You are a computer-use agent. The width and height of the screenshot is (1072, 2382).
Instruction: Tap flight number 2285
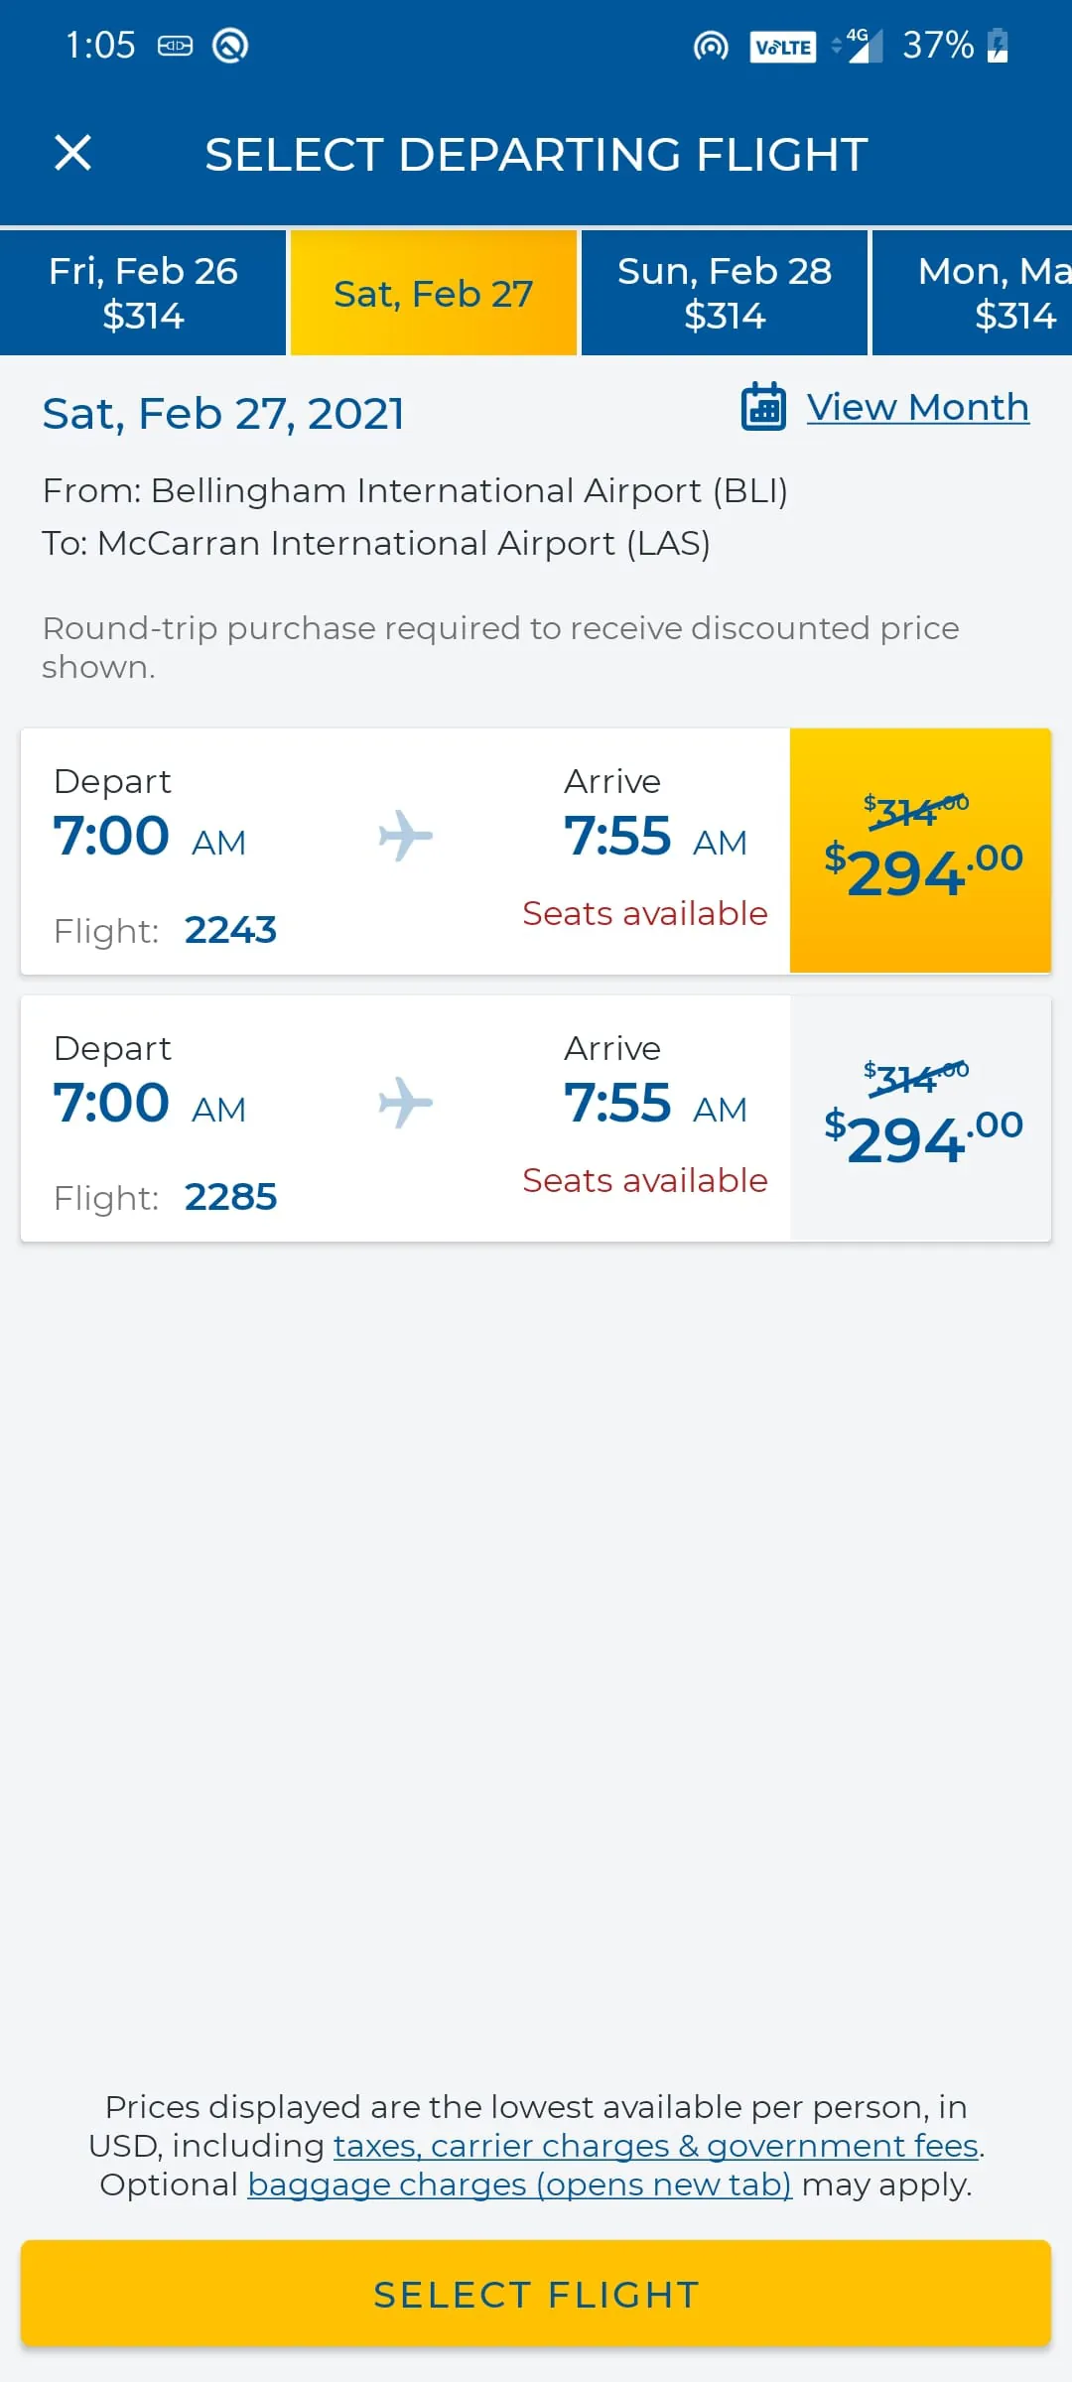(230, 1197)
